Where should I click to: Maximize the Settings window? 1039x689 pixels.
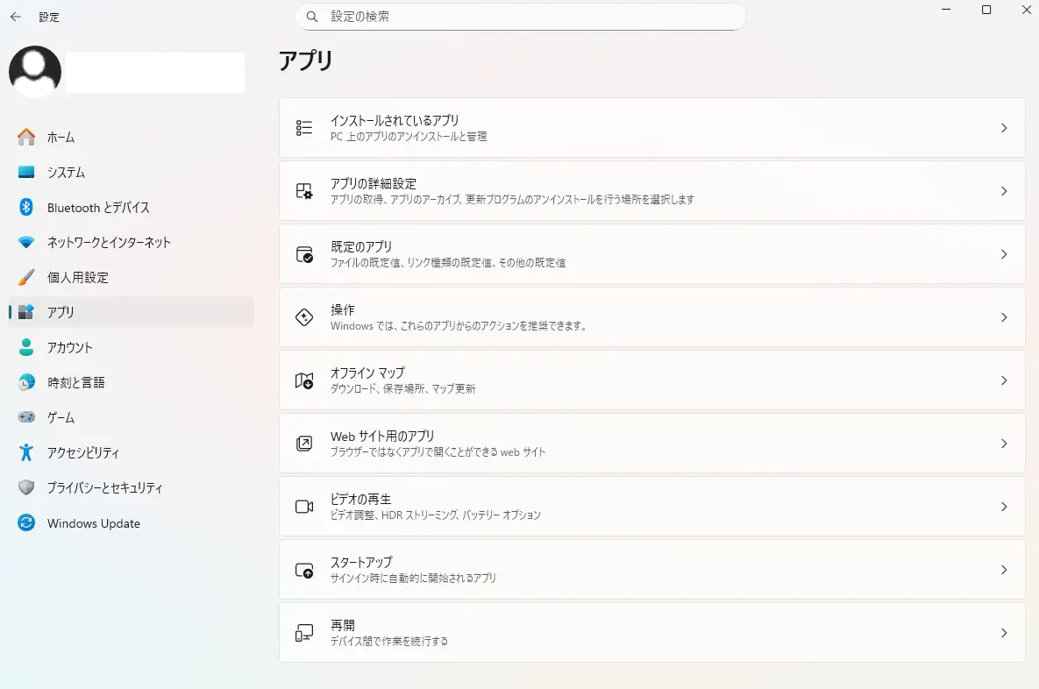pyautogui.click(x=986, y=10)
